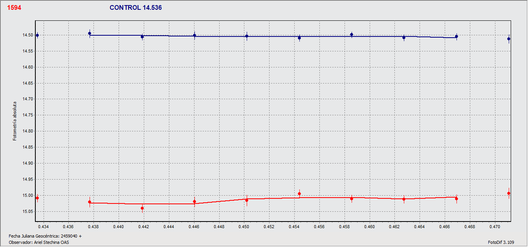Click the 14.75 y-axis tick label
The width and height of the screenshot is (528, 247).
pyautogui.click(x=27, y=115)
